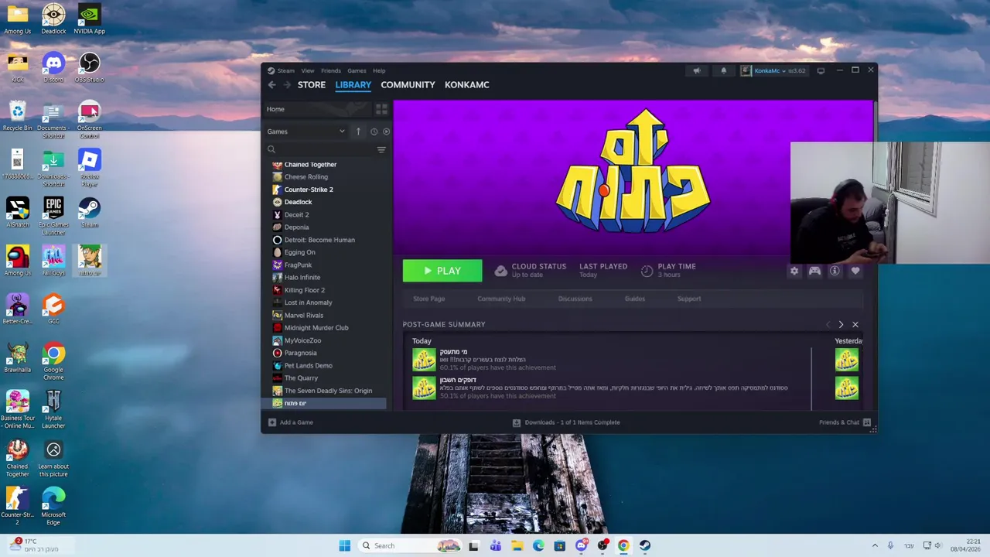The width and height of the screenshot is (990, 557).
Task: Open the Windows Start button
Action: point(345,545)
